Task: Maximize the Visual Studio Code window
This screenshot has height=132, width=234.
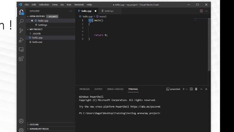Action: pyautogui.click(x=197, y=5)
